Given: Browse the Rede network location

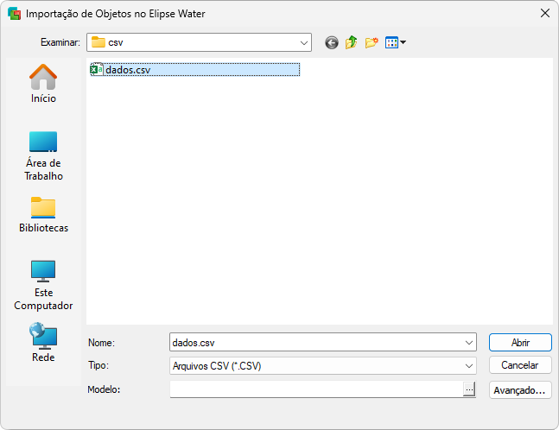Looking at the screenshot, I should pyautogui.click(x=43, y=343).
